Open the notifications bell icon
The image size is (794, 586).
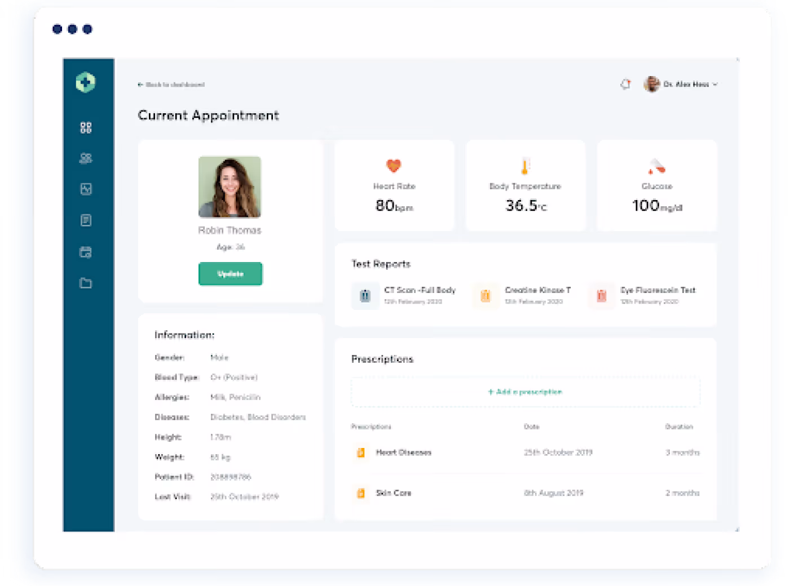(625, 84)
